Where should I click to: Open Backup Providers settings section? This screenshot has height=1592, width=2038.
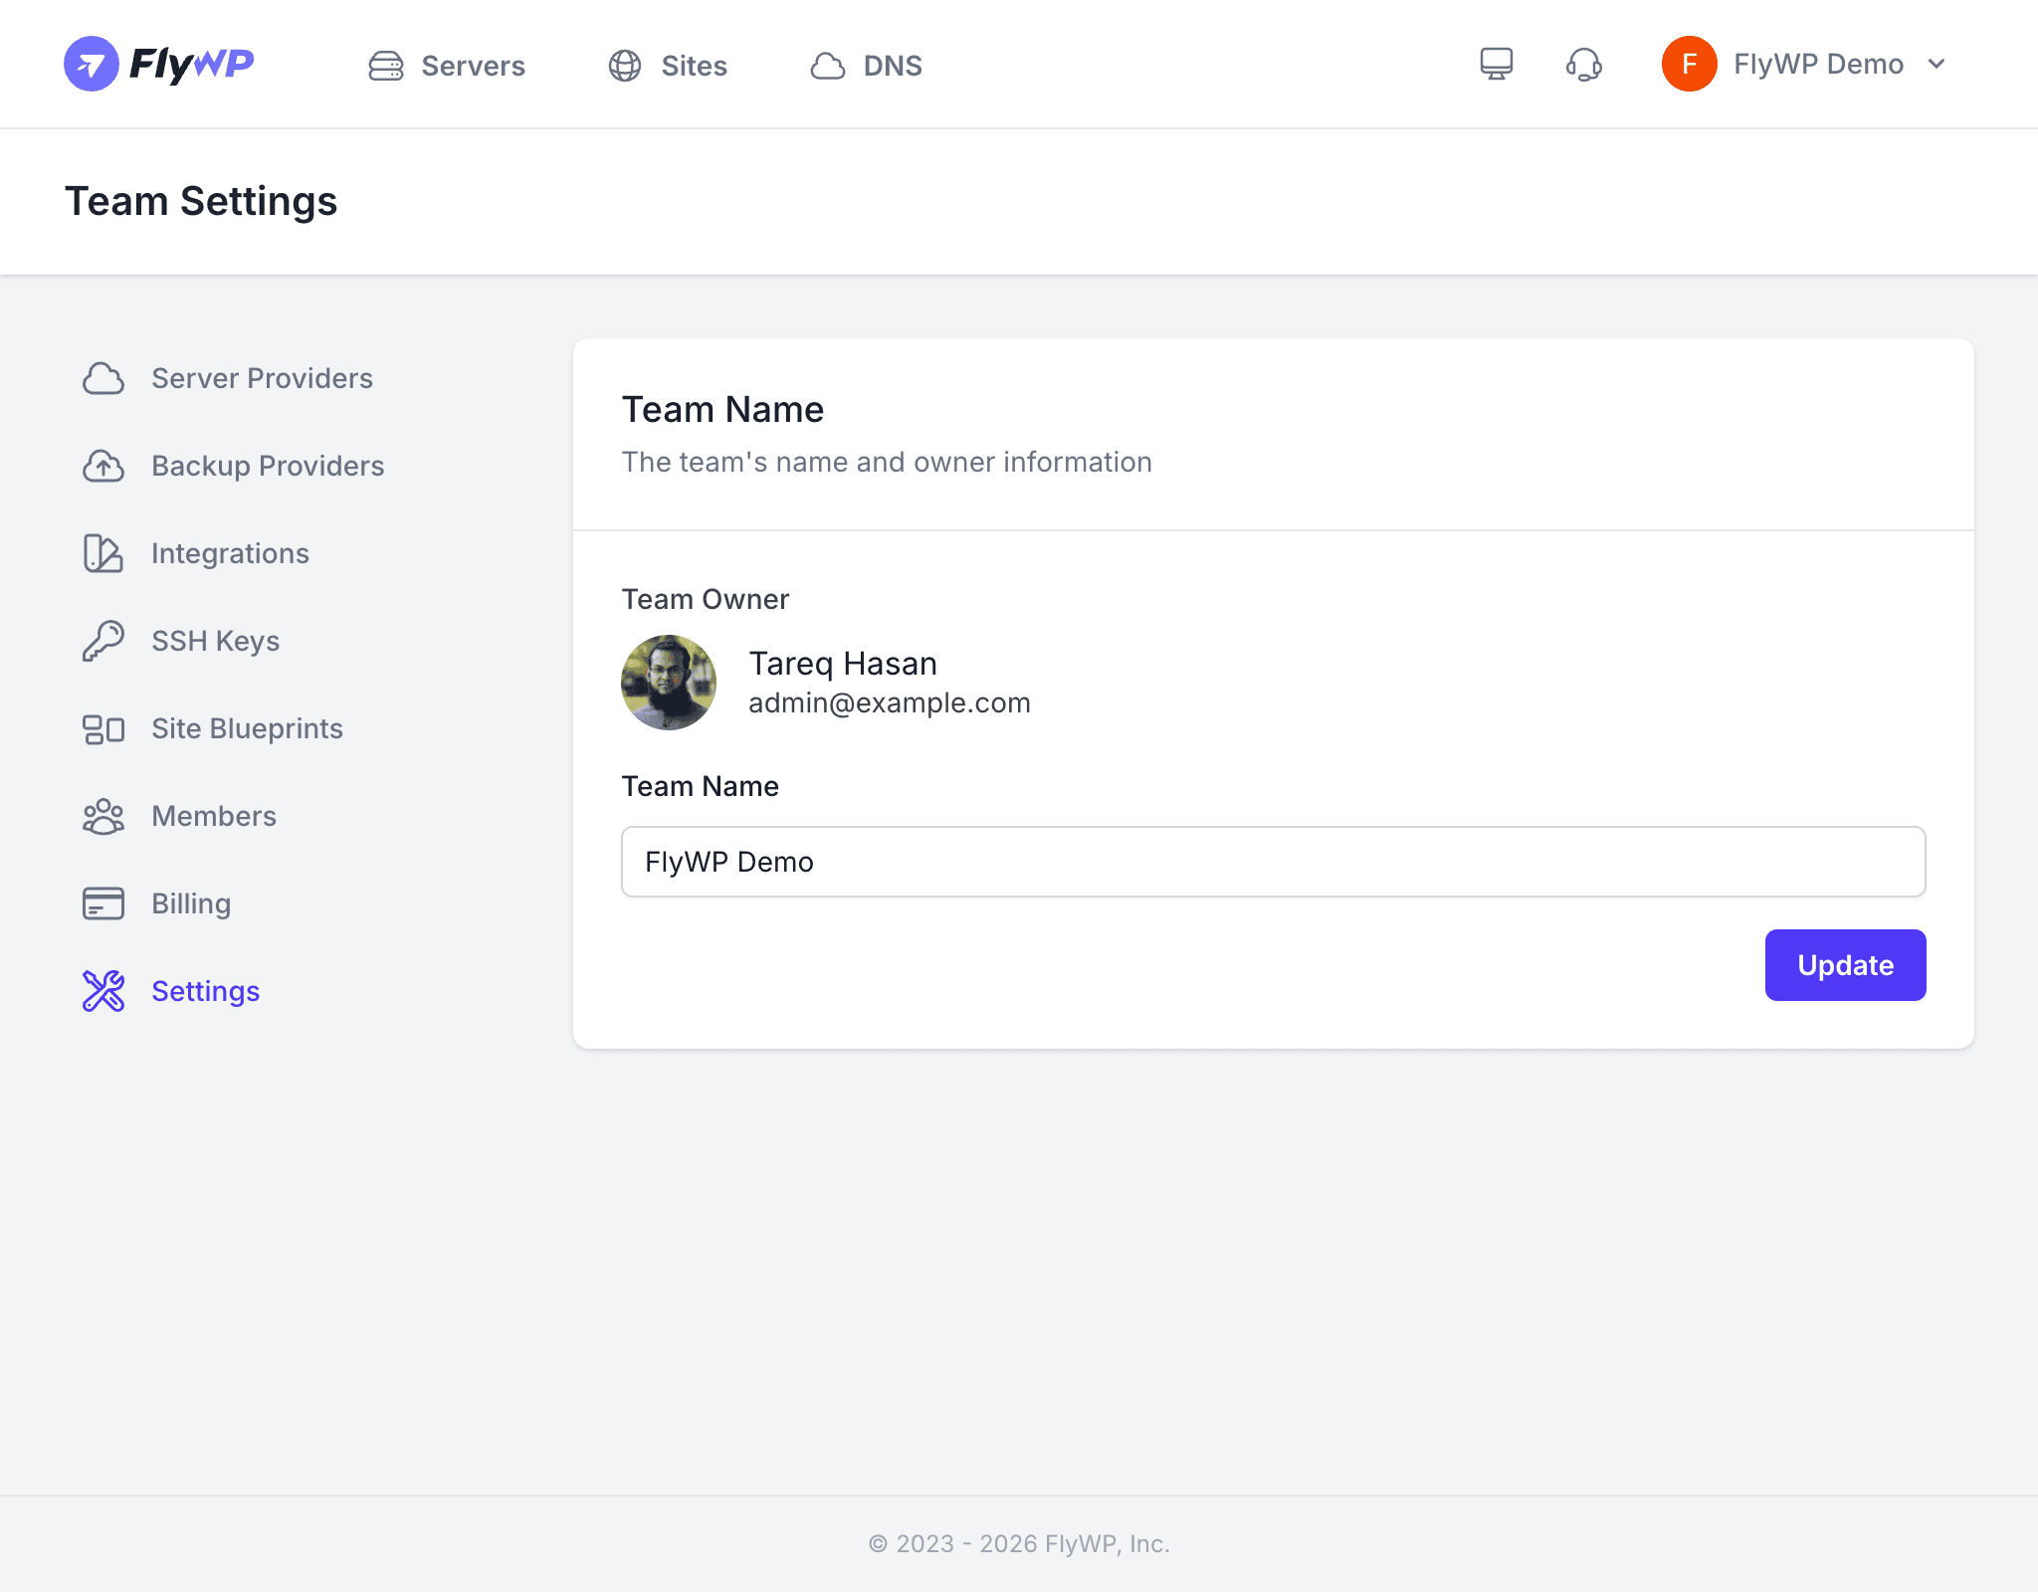click(268, 466)
